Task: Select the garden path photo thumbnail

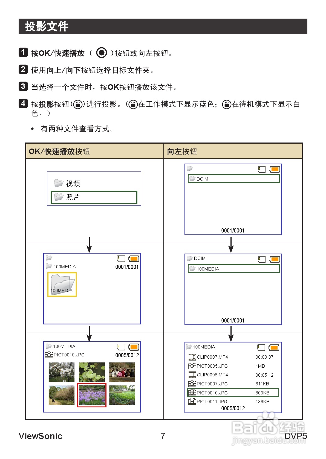Action: (x=62, y=395)
